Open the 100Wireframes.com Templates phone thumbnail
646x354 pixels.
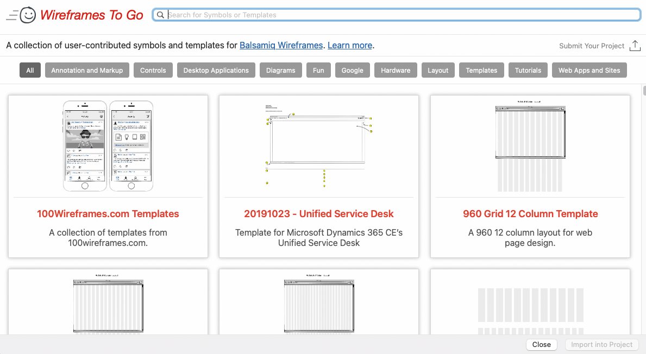(x=108, y=146)
